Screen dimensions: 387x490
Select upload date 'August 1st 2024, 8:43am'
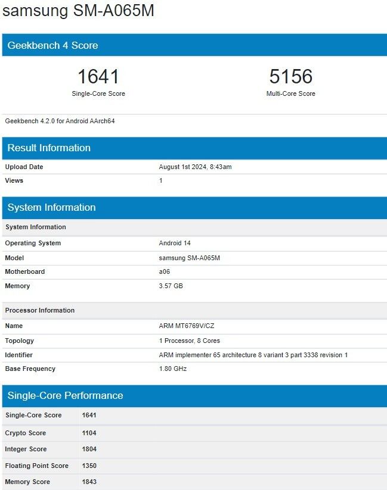tap(195, 167)
